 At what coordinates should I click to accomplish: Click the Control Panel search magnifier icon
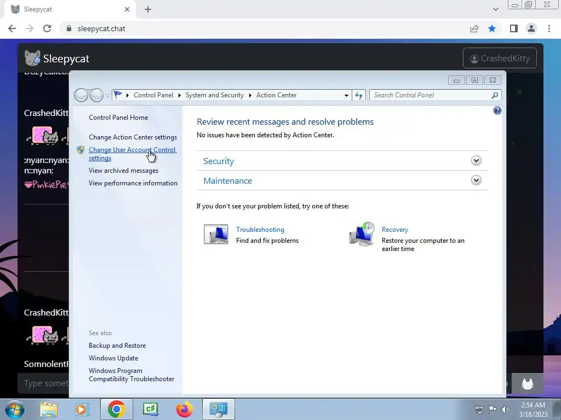[495, 95]
